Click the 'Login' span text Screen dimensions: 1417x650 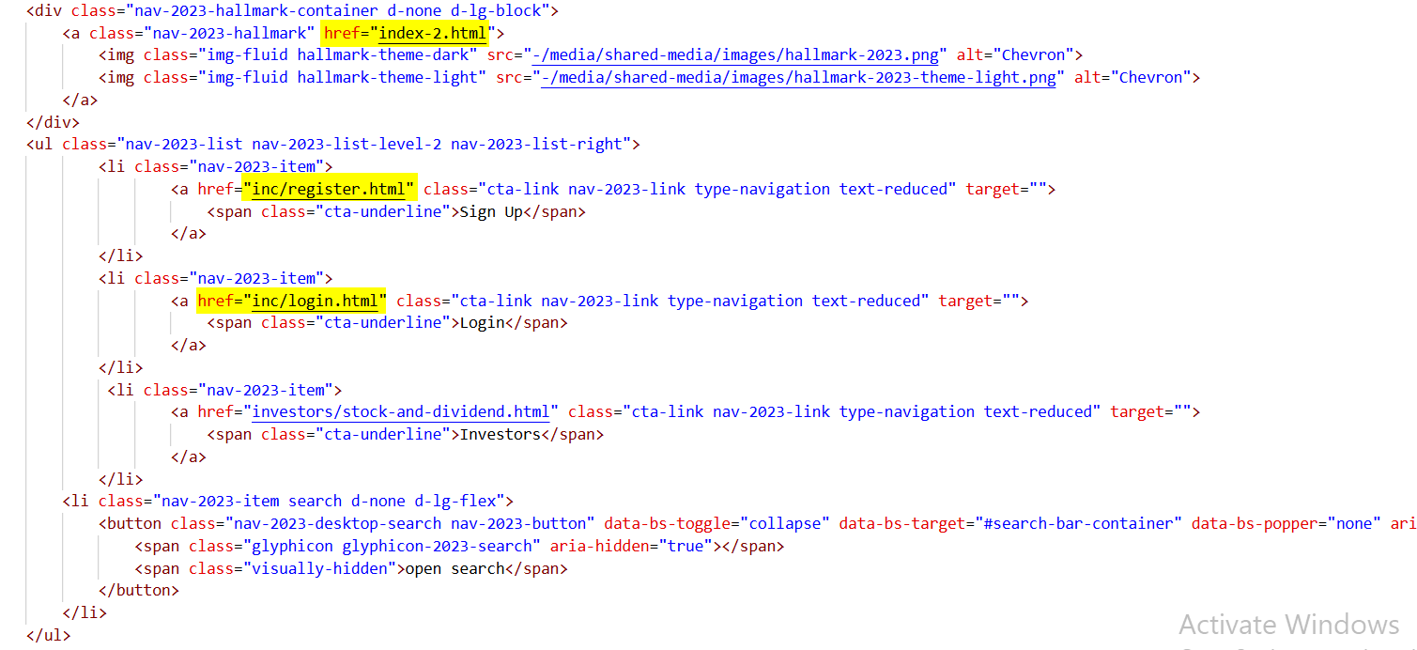[482, 322]
